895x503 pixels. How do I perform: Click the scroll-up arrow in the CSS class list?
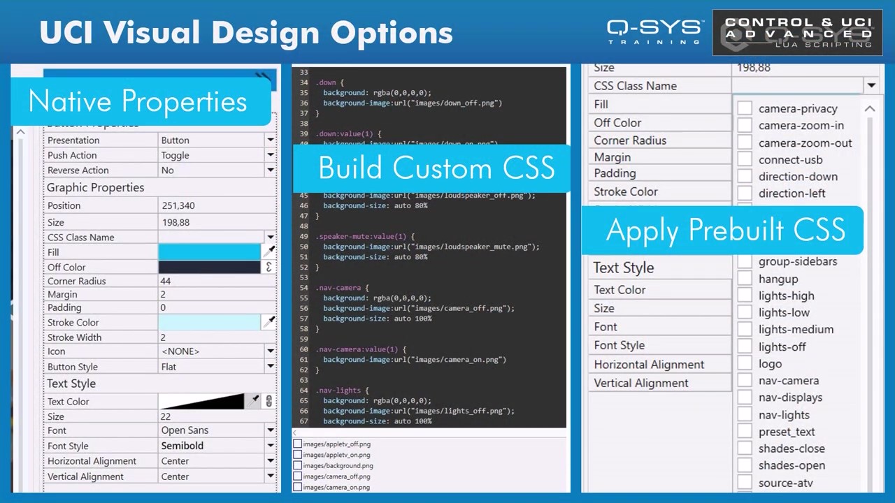pos(870,109)
